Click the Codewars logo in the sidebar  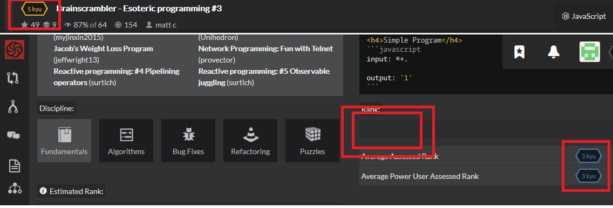(x=15, y=50)
